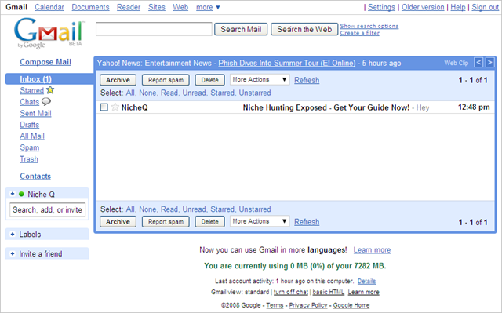Click the top Refresh link
Screen dimensions: 502x313
pyautogui.click(x=307, y=80)
